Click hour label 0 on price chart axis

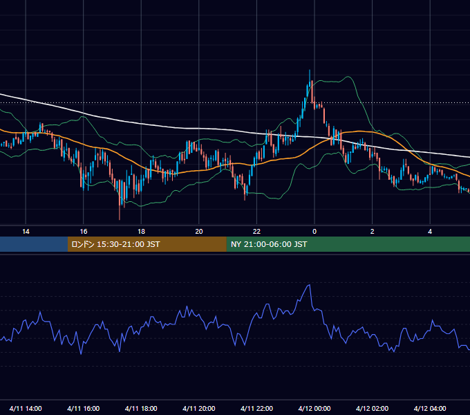coord(314,232)
